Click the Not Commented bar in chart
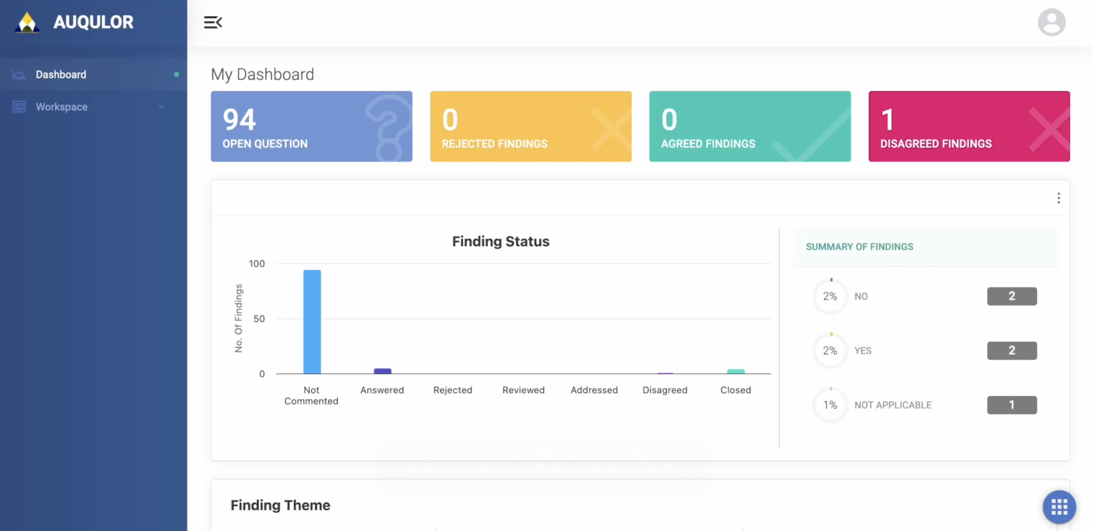 tap(312, 322)
